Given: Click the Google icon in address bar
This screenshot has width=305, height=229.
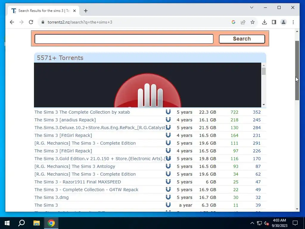Looking at the screenshot, I should click(234, 22).
